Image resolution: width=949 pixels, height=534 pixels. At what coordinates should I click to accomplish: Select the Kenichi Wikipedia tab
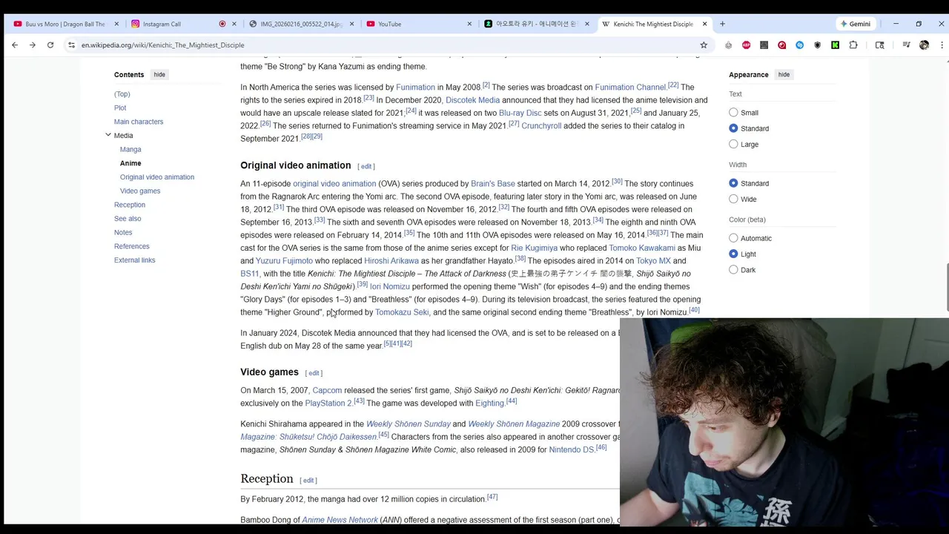(x=654, y=24)
